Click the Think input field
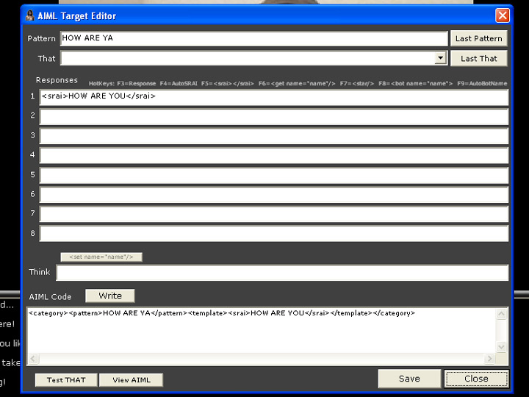Screen dimensions: 529x397 (282, 273)
